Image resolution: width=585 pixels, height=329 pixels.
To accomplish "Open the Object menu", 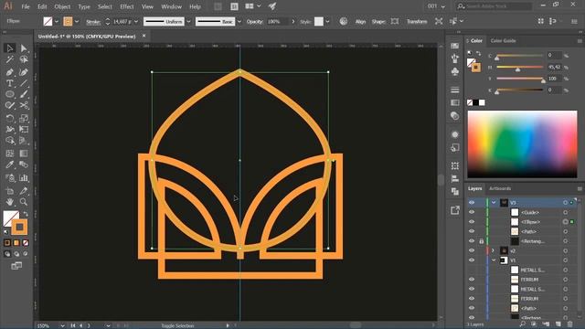I will click(x=62, y=6).
